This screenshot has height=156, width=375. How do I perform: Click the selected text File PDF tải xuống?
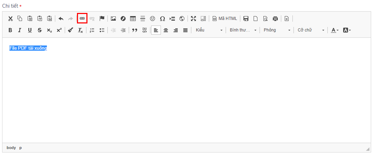(x=28, y=48)
